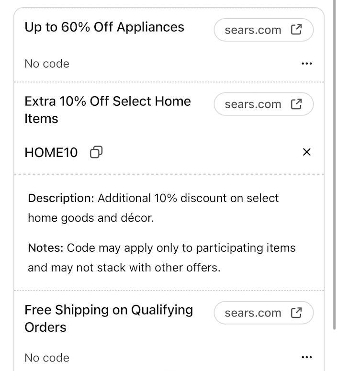Select the Up to 60% Off Appliances title
Viewport: 338px width, 371px height.
pyautogui.click(x=104, y=27)
